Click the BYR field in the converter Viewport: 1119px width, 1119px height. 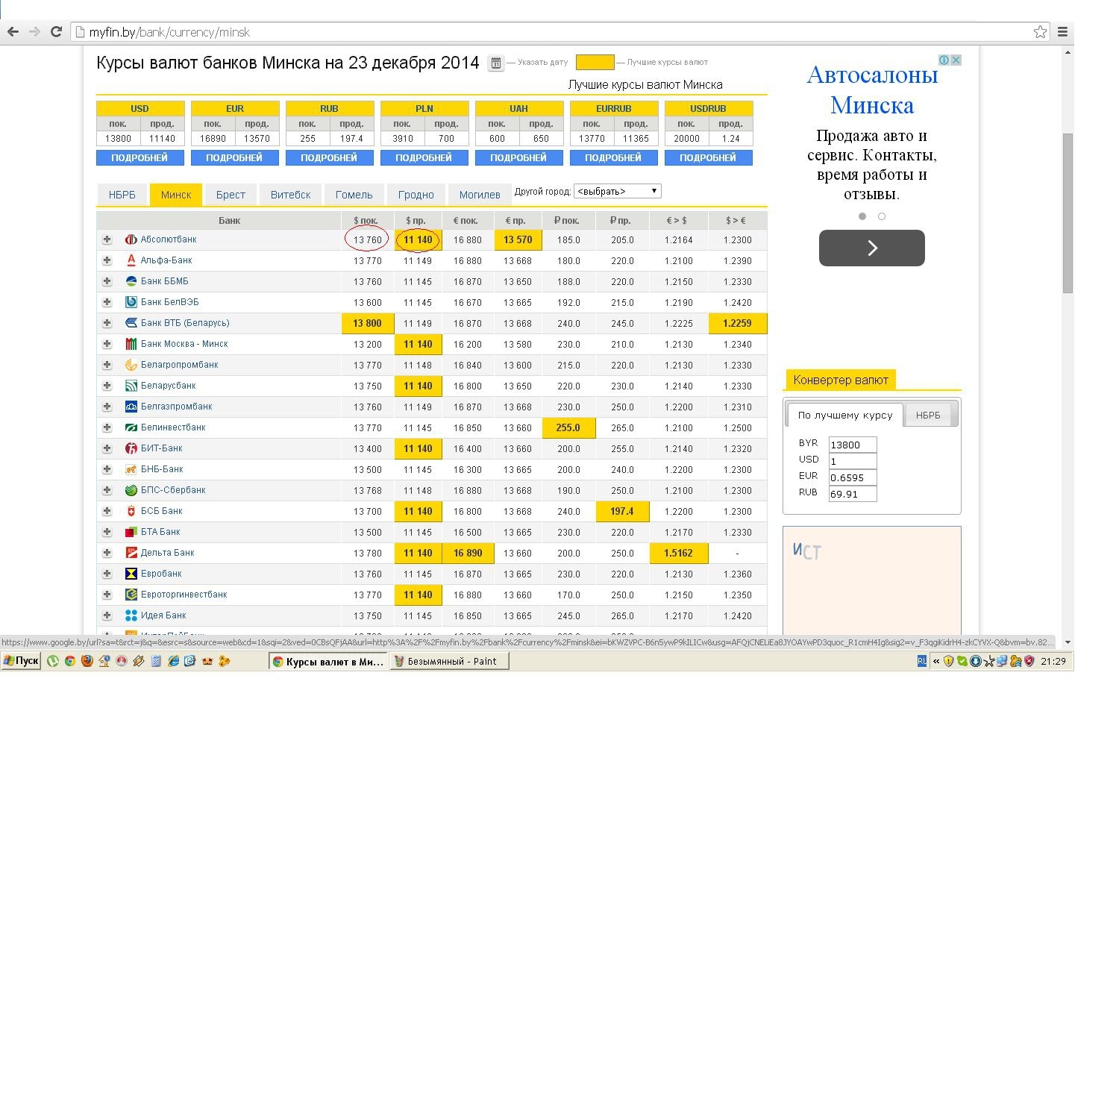pyautogui.click(x=852, y=445)
